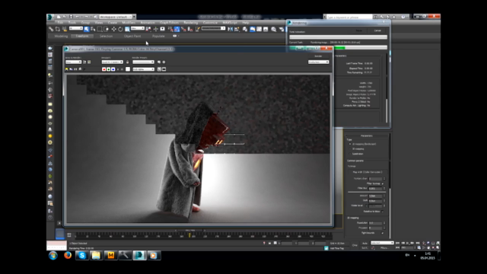Click Toggle UI icon in frame window
The height and width of the screenshot is (274, 487).
(x=164, y=69)
